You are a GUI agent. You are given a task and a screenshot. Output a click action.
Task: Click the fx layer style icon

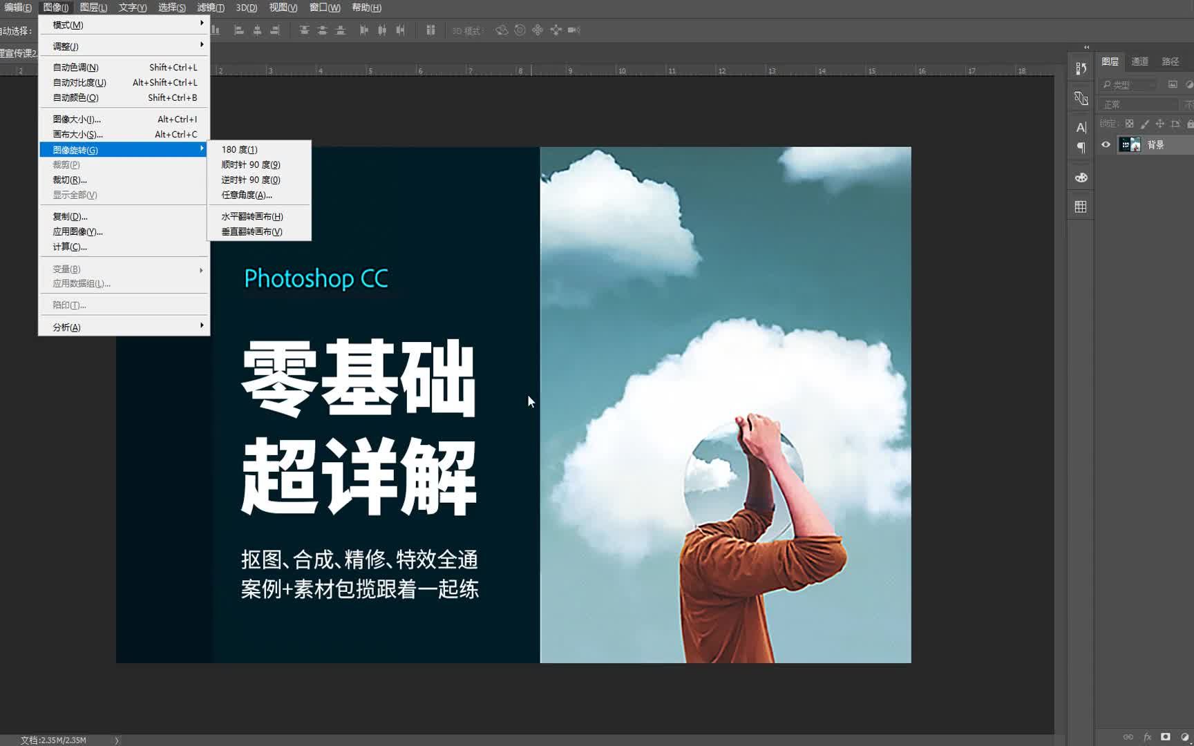1147,736
